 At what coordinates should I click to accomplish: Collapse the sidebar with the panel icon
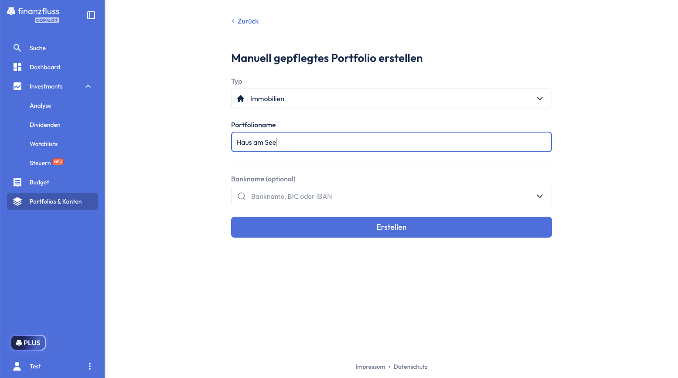(x=91, y=15)
